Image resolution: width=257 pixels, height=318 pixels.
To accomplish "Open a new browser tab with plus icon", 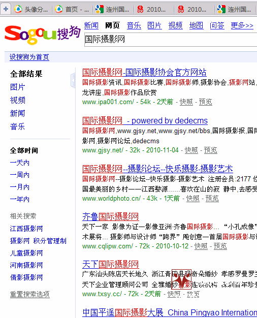I will [6, 9].
